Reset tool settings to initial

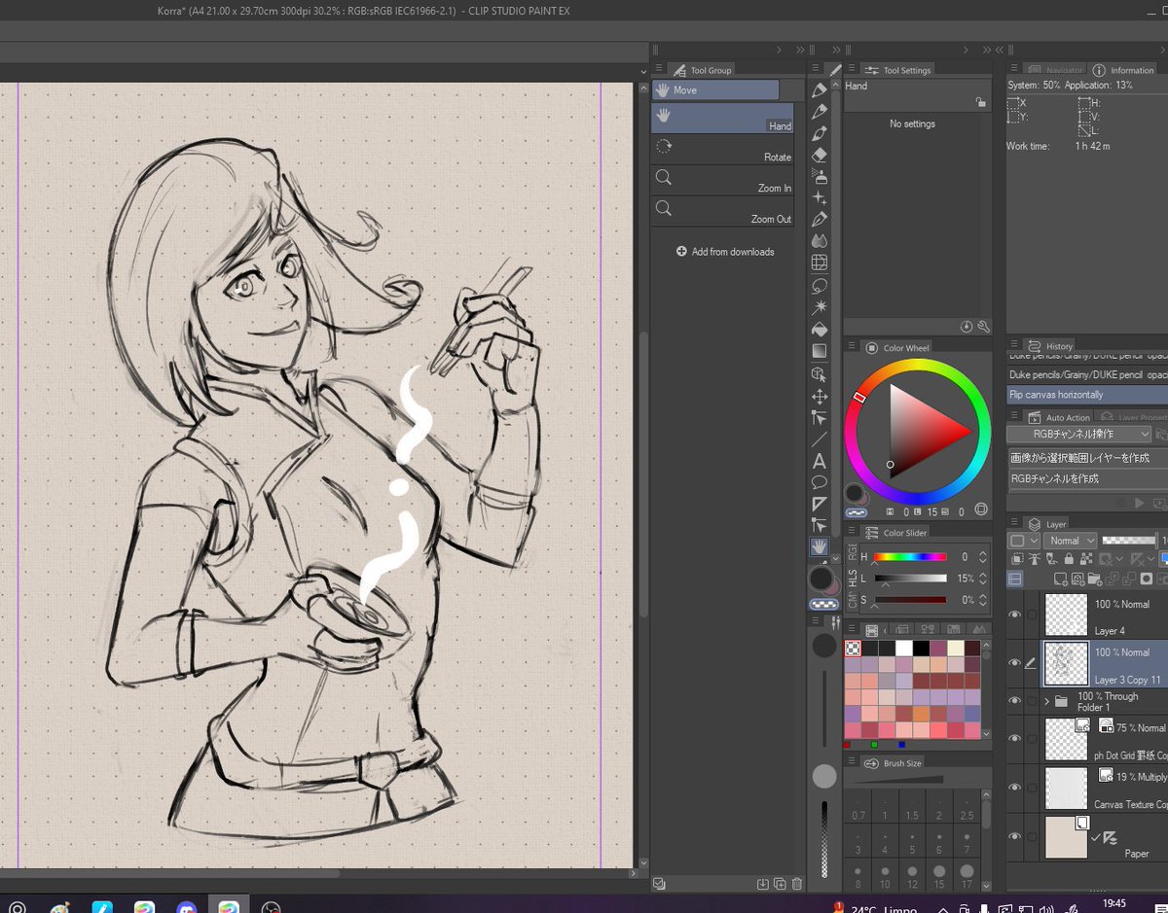tap(966, 327)
